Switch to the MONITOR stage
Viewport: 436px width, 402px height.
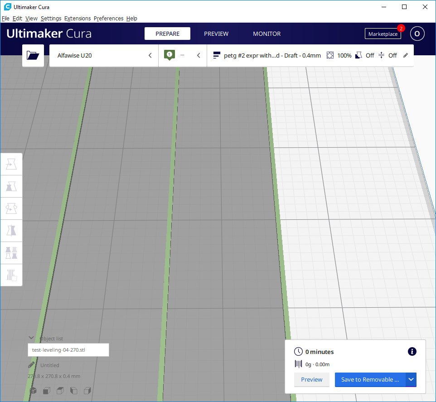266,34
